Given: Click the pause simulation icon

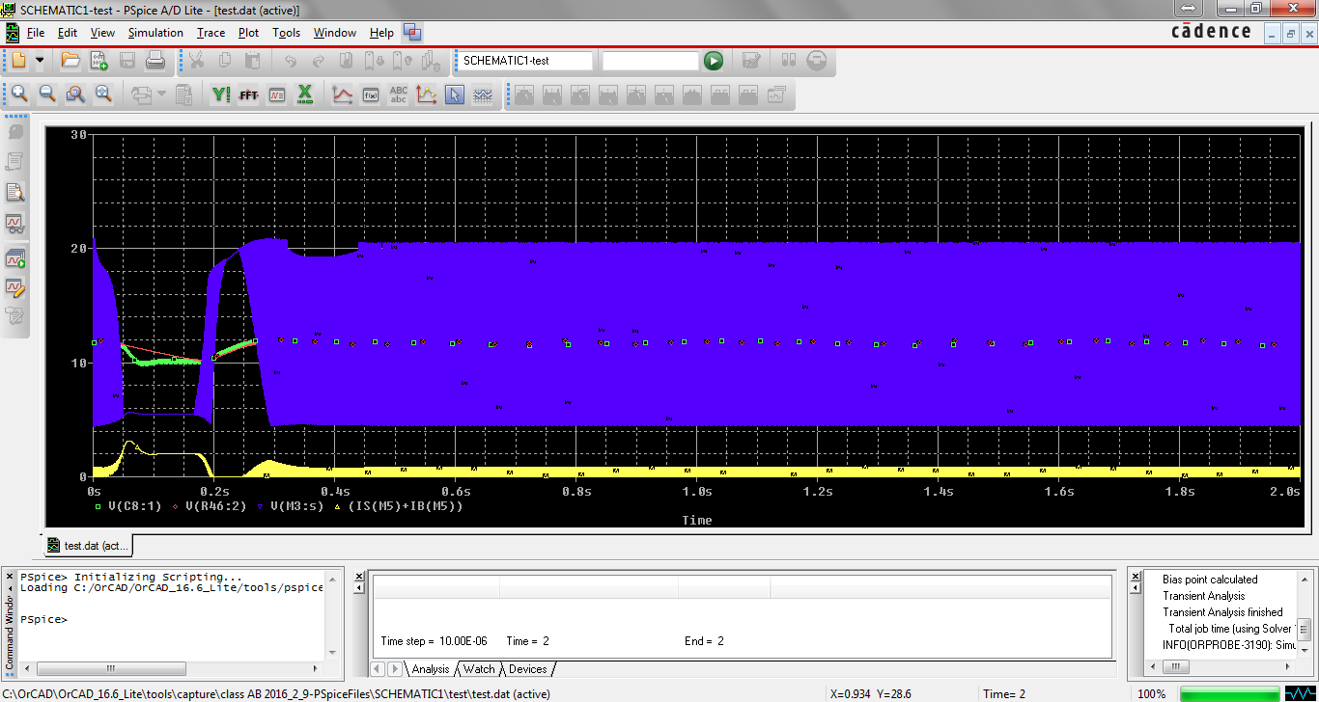Looking at the screenshot, I should click(789, 61).
